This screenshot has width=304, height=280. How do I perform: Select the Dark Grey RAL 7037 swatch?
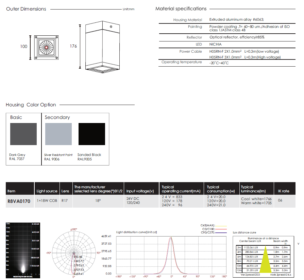tap(23, 134)
